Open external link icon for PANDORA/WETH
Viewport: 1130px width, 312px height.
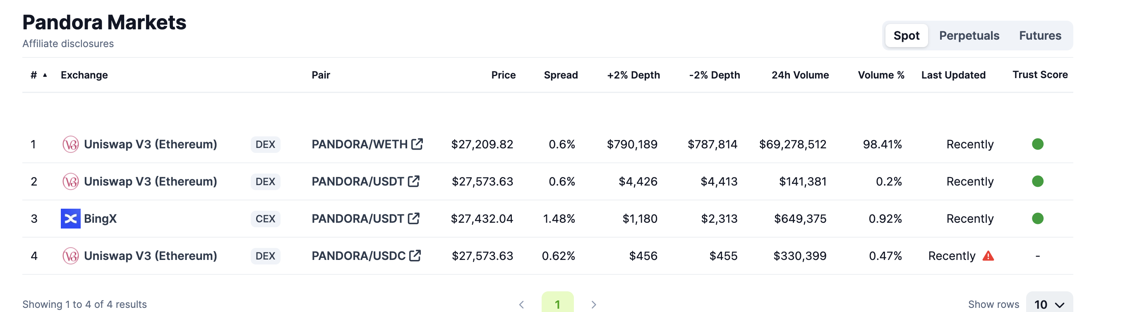(417, 144)
